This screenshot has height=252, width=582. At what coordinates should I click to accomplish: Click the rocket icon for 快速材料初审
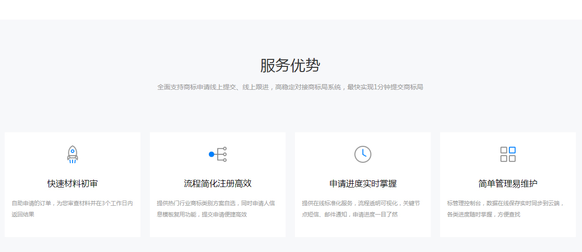coord(73,154)
